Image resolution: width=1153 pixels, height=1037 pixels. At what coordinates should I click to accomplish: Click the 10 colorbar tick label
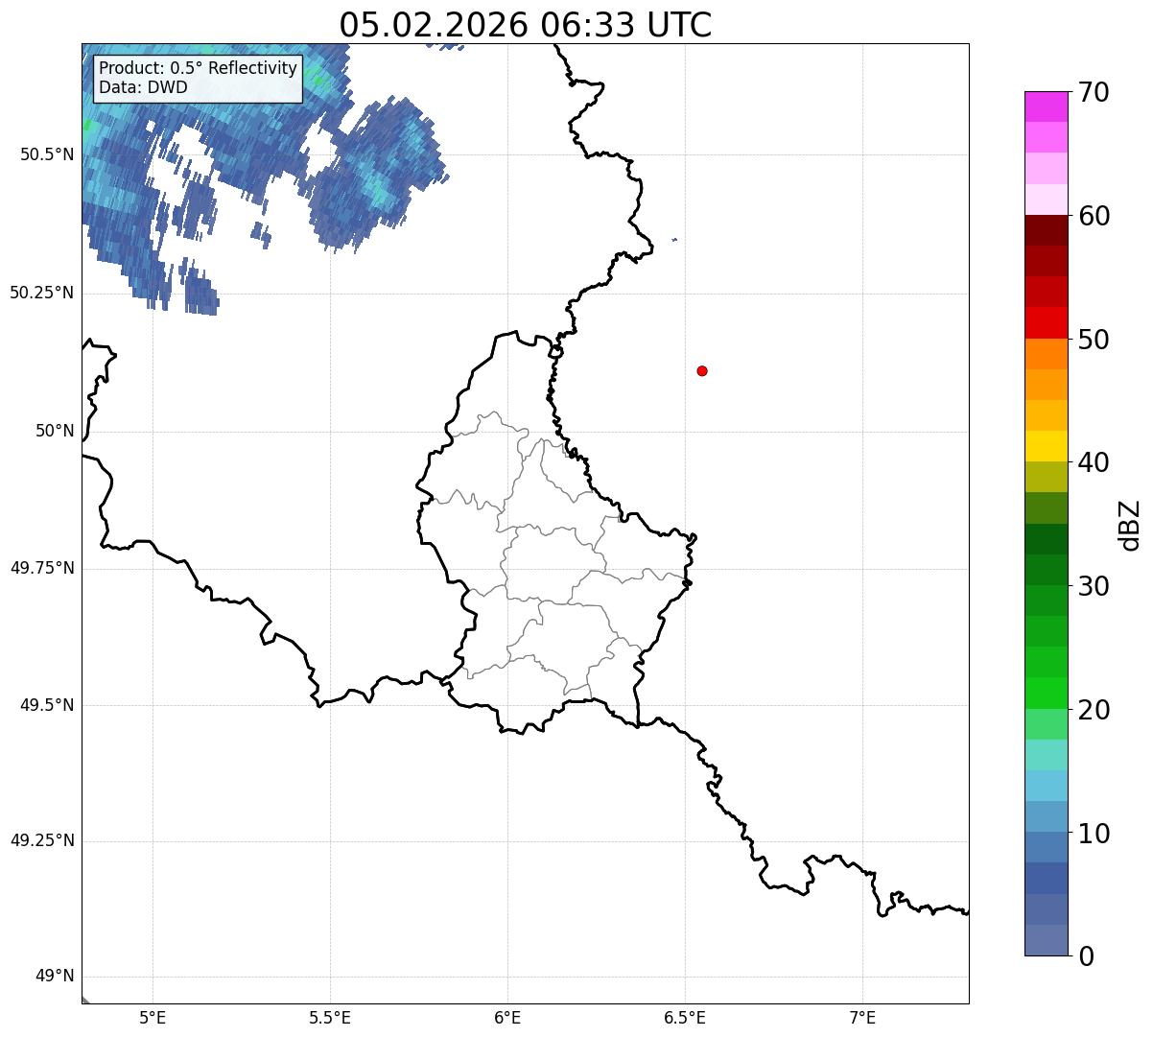click(x=1094, y=834)
